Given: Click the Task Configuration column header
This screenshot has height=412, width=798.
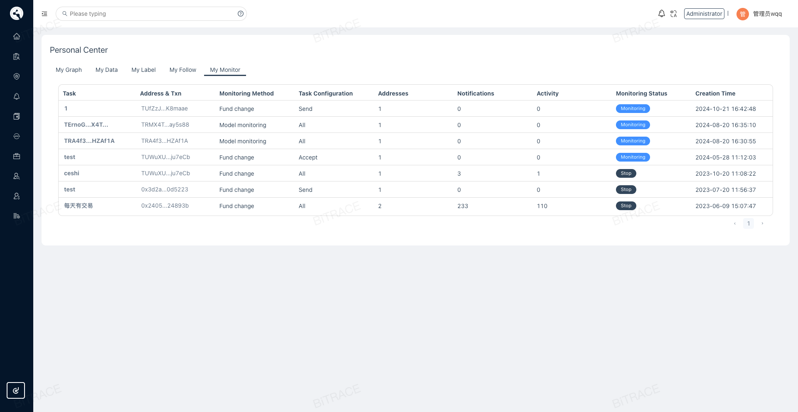Looking at the screenshot, I should tap(325, 93).
